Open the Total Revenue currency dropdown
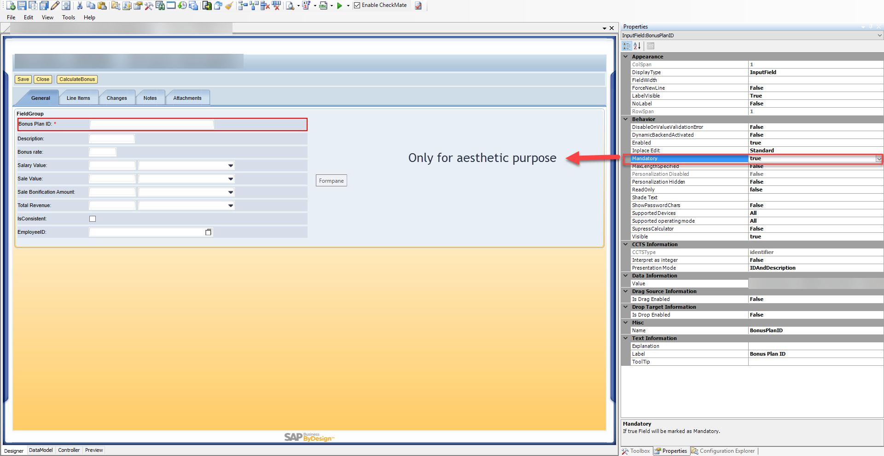Image resolution: width=884 pixels, height=456 pixels. [231, 206]
